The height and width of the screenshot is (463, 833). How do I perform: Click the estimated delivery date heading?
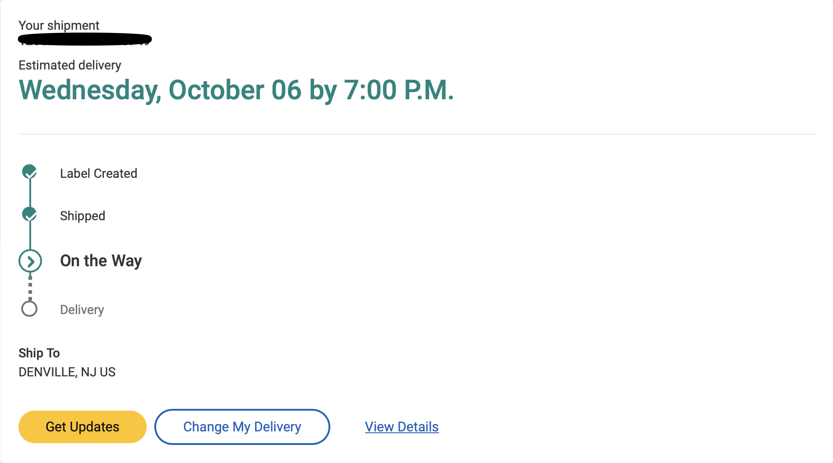[236, 90]
